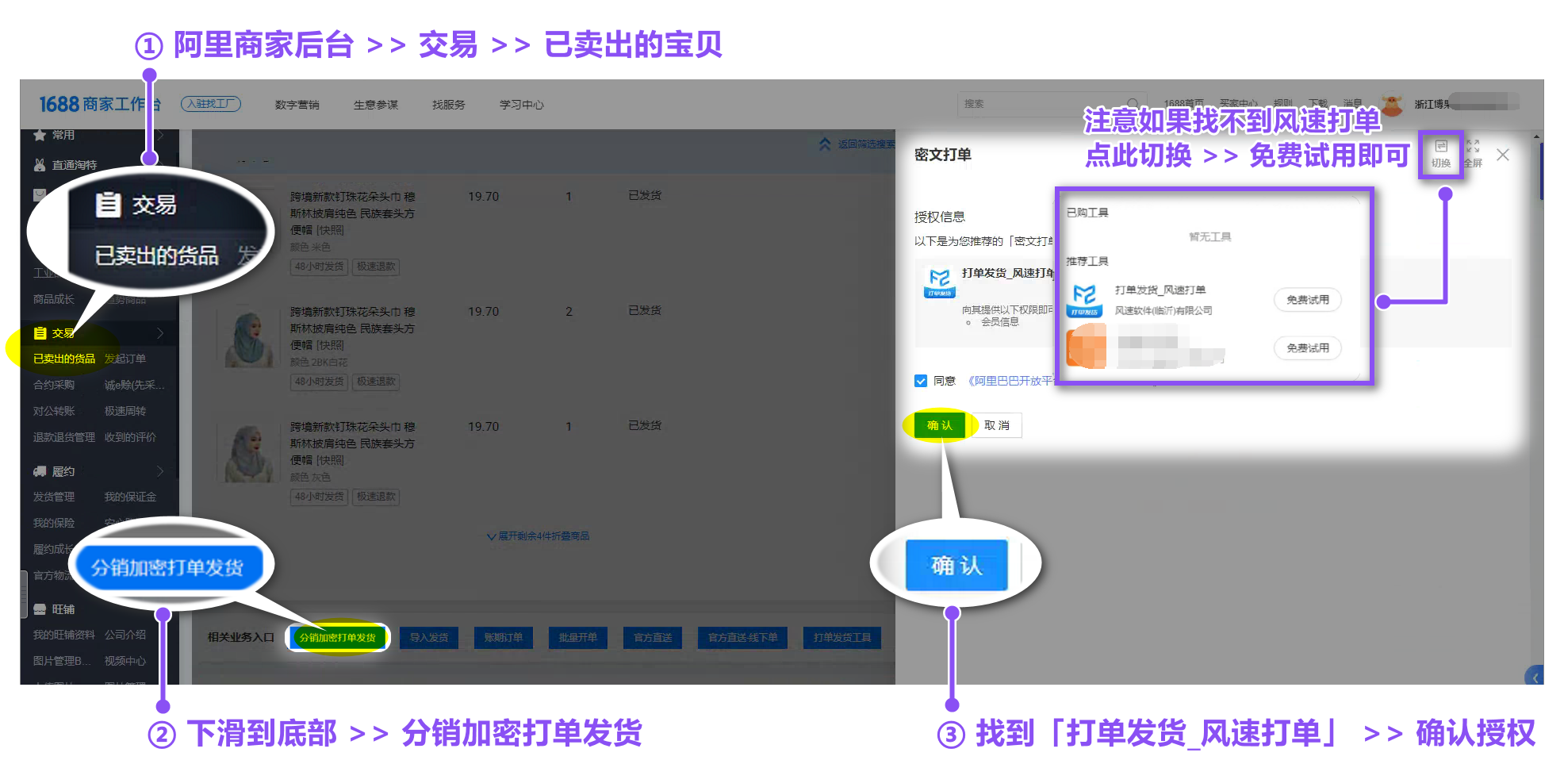Viewport: 1564px width, 764px height.
Task: Open 公司介绍 in the sidebar
Action: (125, 635)
